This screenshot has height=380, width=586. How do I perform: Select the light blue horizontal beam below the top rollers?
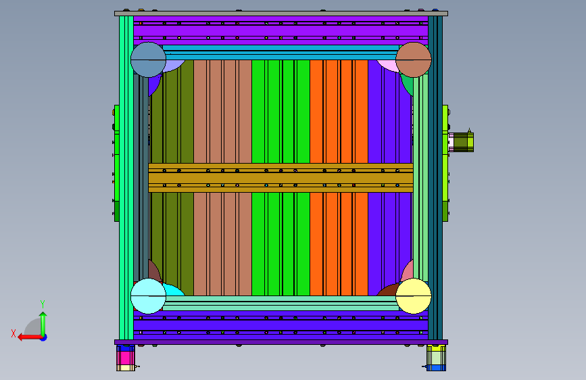point(280,52)
